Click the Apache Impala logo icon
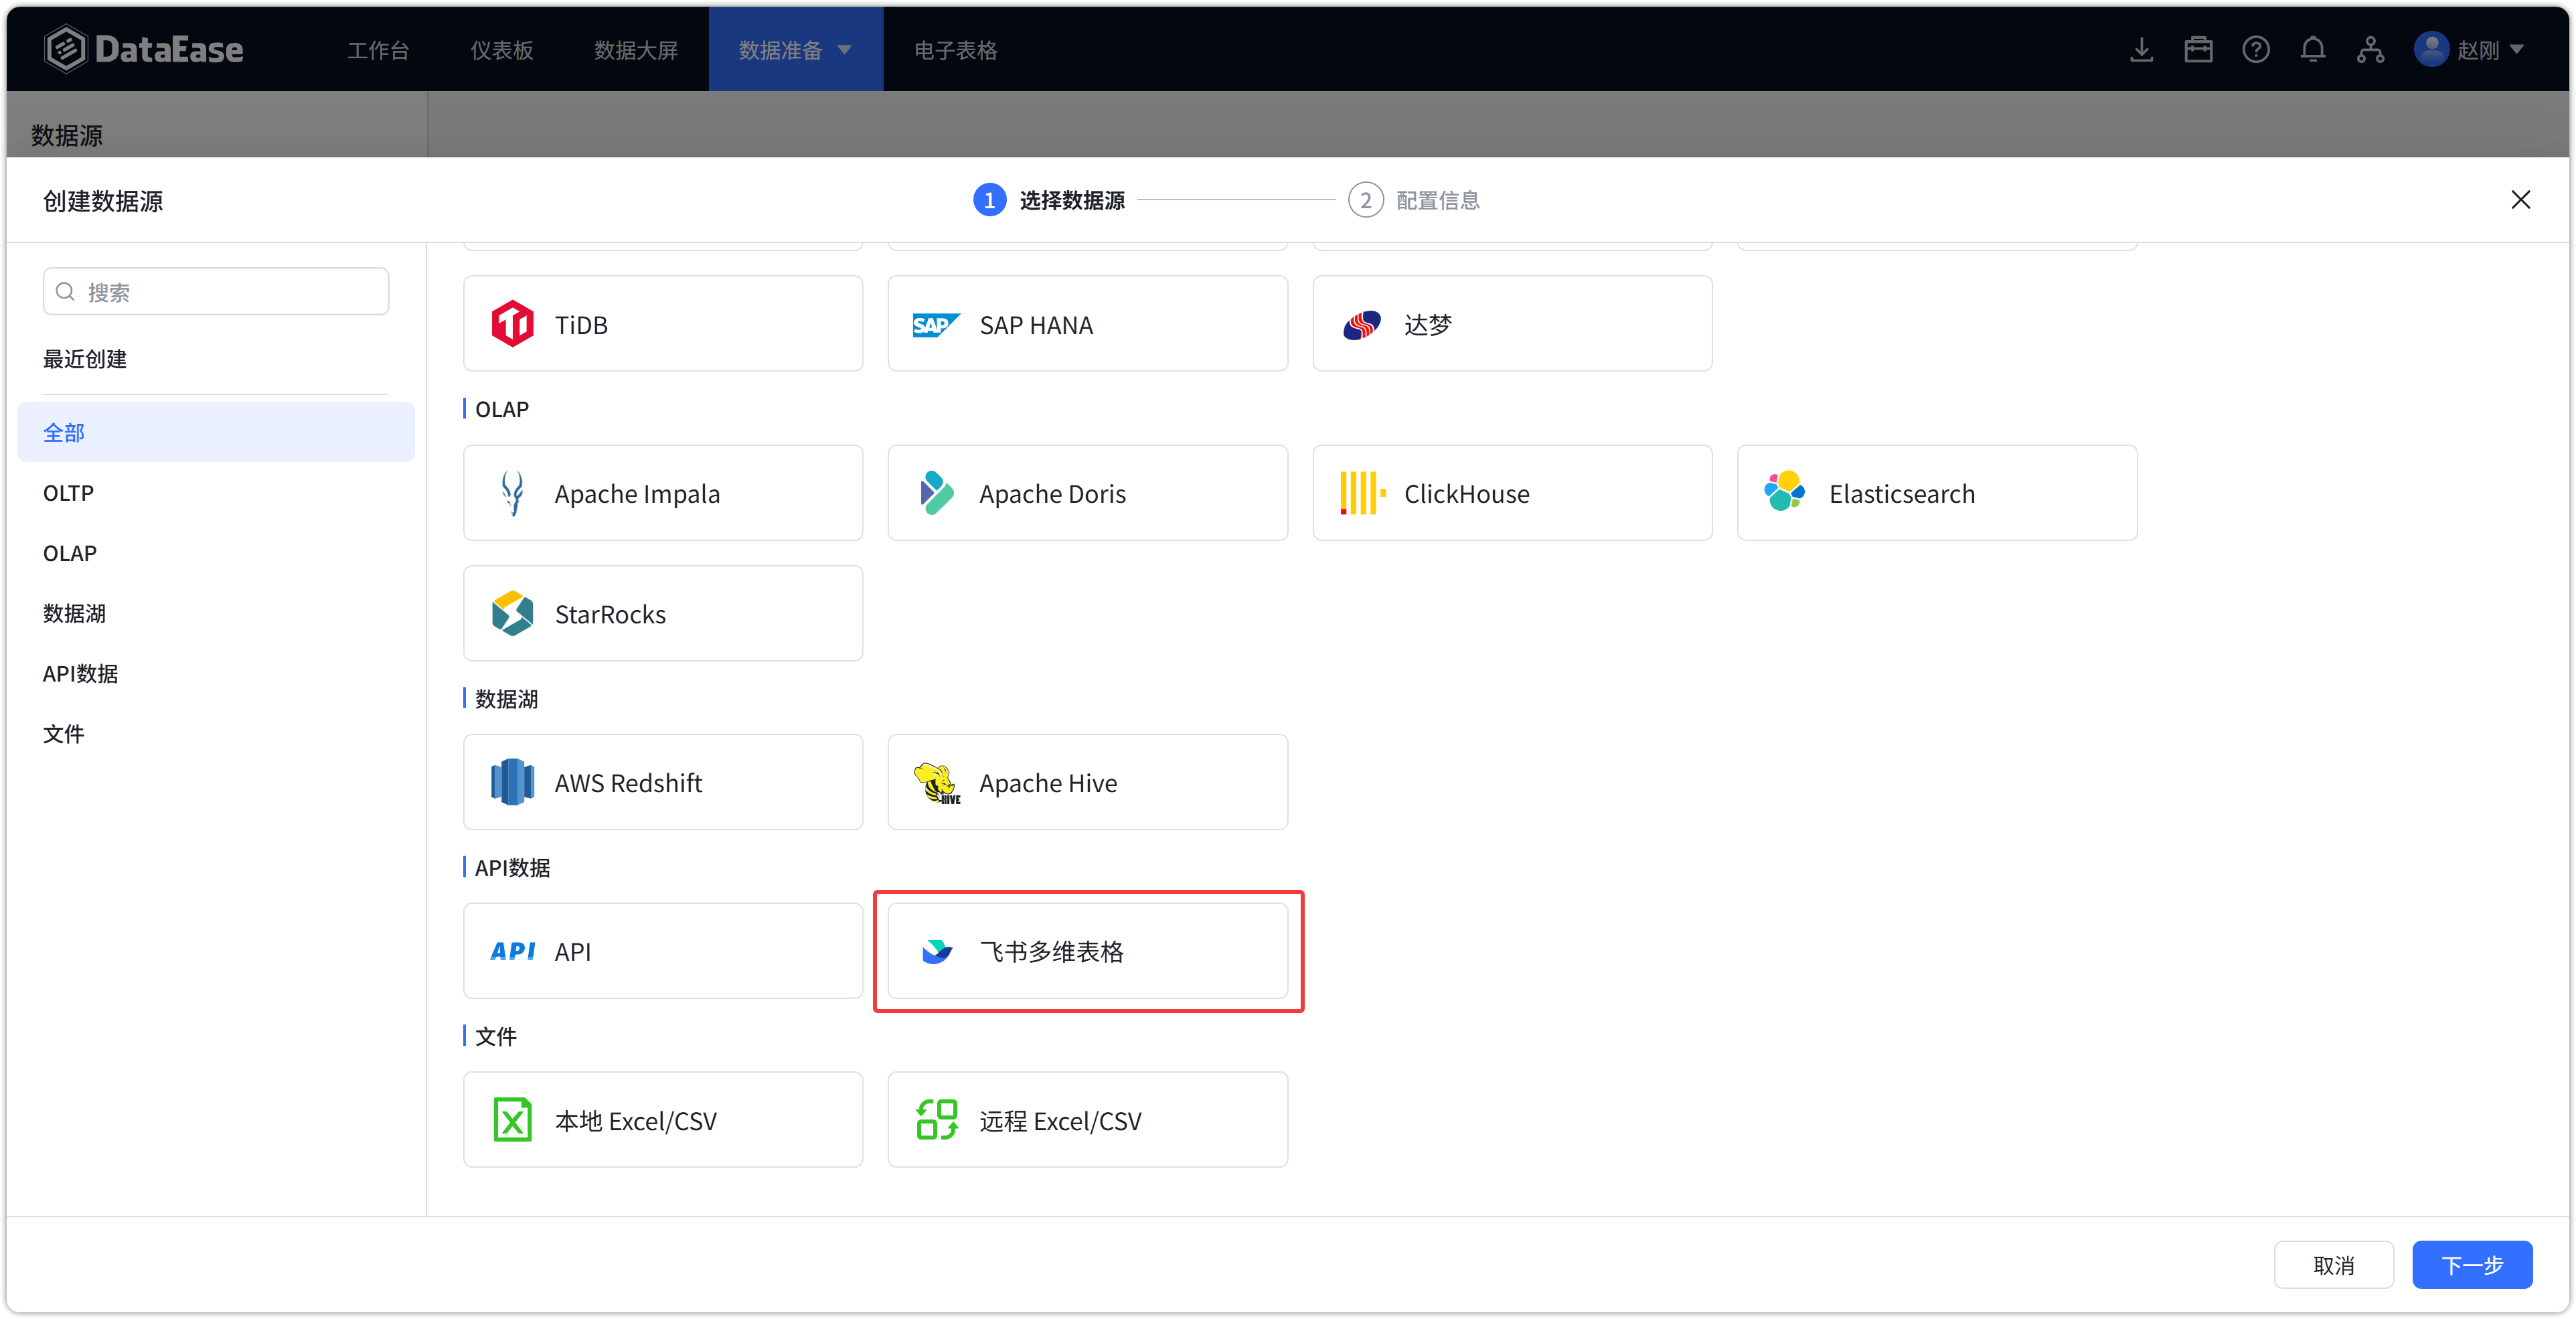 click(512, 493)
